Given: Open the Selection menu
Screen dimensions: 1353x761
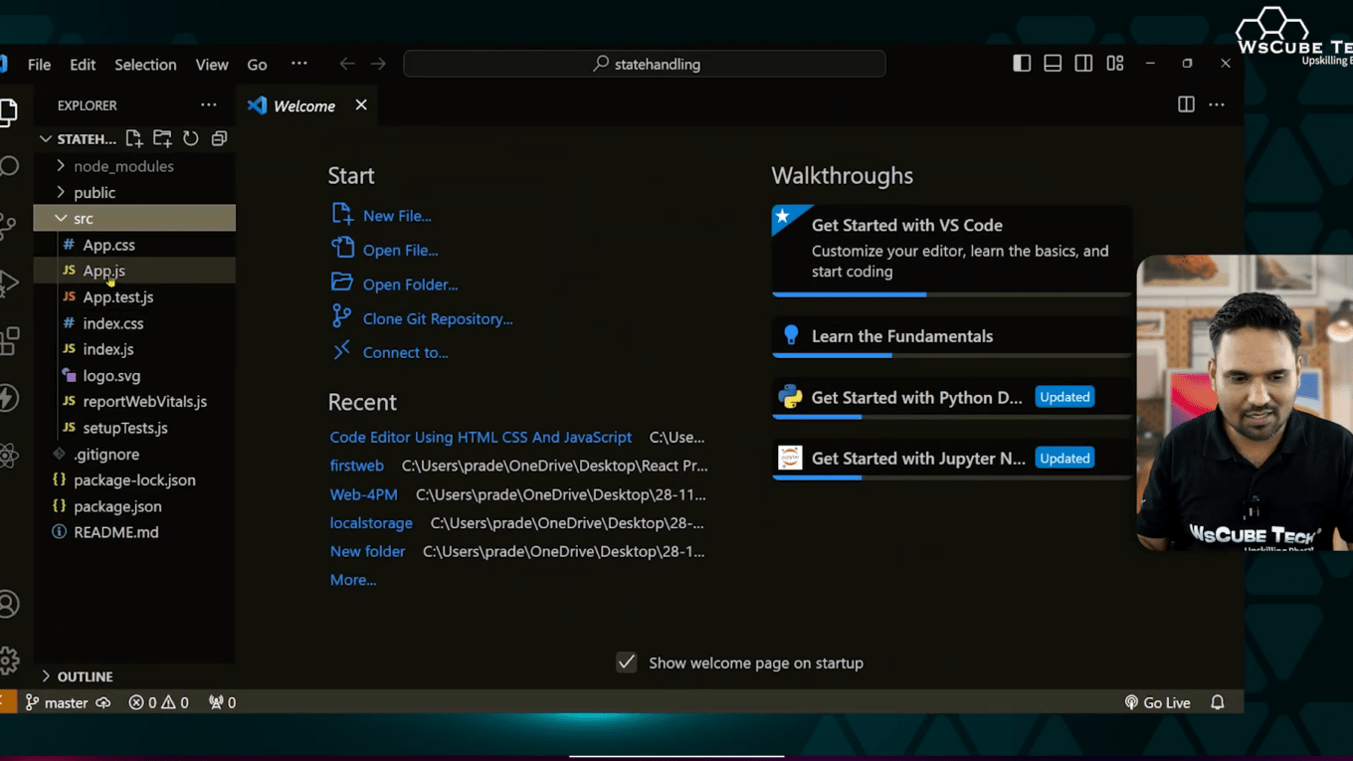Looking at the screenshot, I should pos(145,64).
